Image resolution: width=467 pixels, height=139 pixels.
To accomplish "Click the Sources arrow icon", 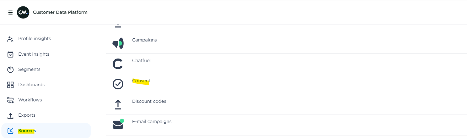I will click(10, 131).
